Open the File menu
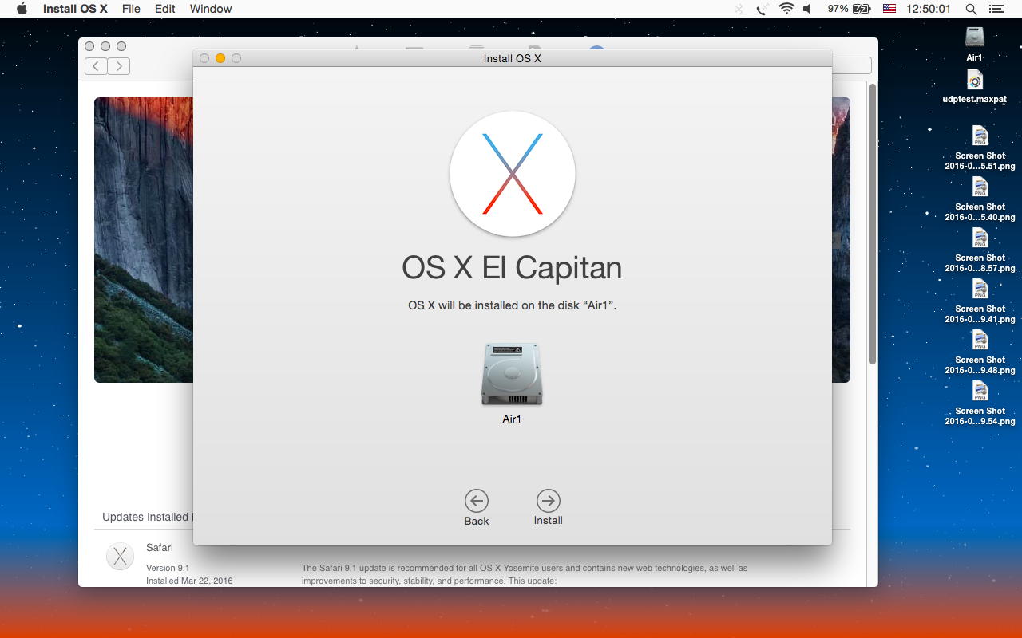This screenshot has height=638, width=1022. click(x=131, y=9)
